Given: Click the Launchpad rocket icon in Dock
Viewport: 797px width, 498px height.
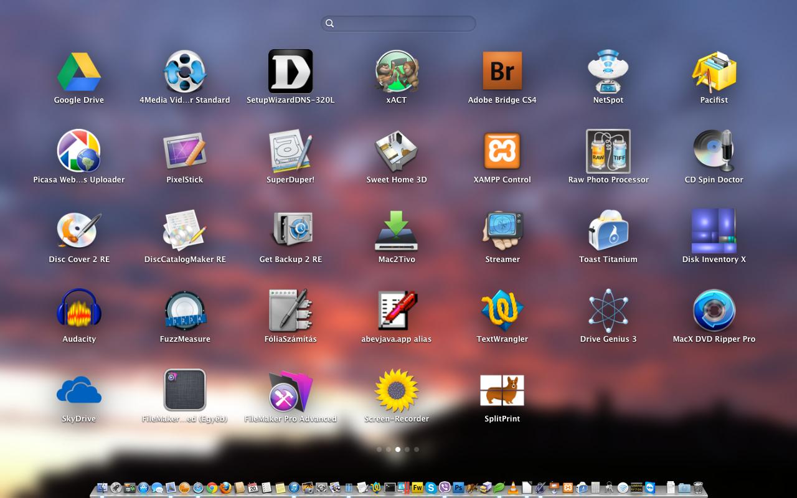Looking at the screenshot, I should click(x=116, y=487).
